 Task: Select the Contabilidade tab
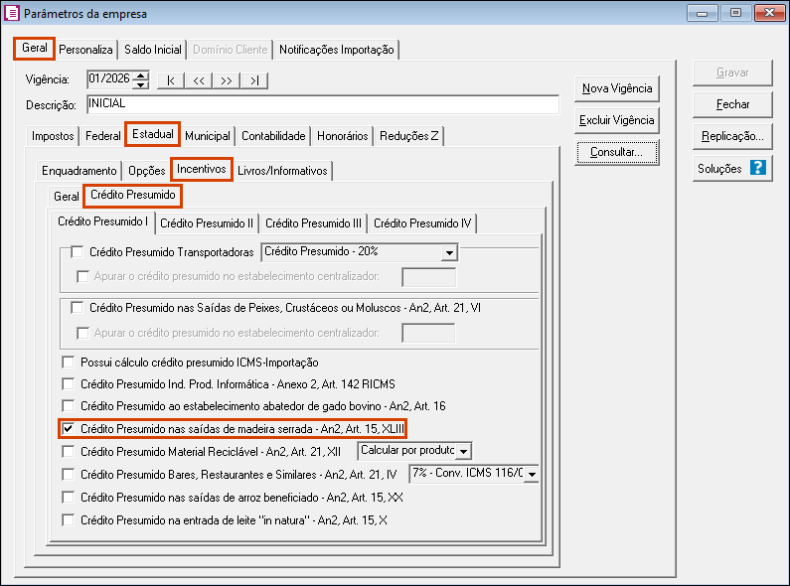tap(273, 136)
